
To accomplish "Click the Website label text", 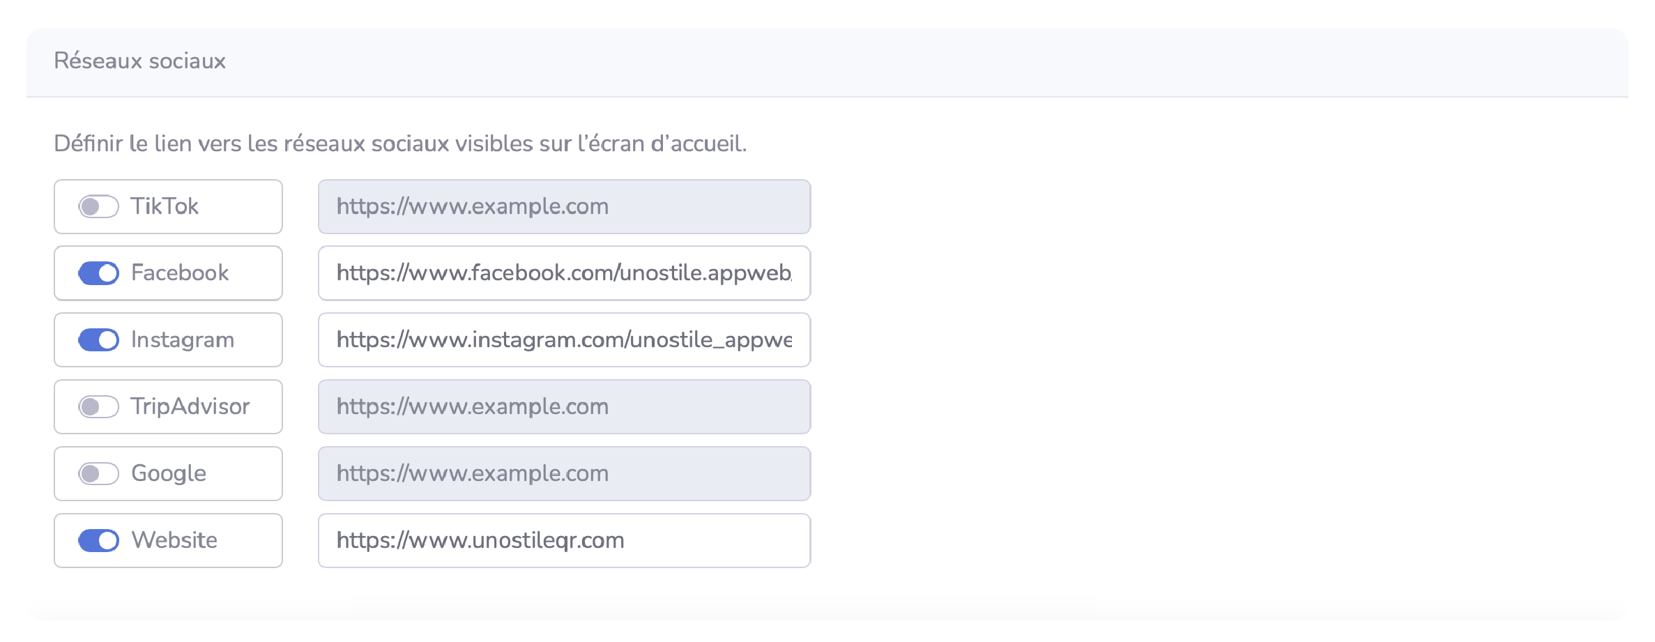I will [174, 540].
